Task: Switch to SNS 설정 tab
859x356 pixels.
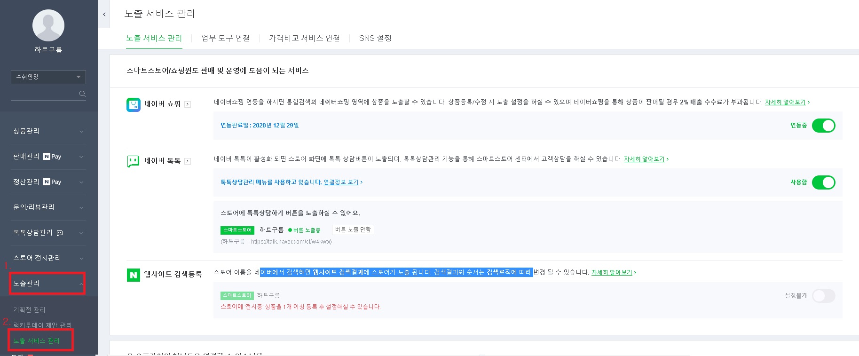Action: pos(375,38)
